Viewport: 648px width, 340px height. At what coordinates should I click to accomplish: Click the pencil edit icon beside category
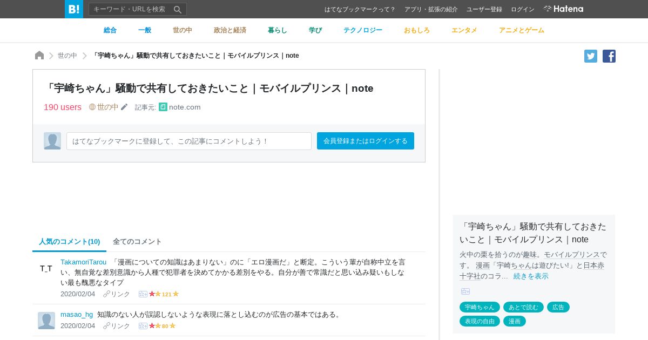point(124,107)
